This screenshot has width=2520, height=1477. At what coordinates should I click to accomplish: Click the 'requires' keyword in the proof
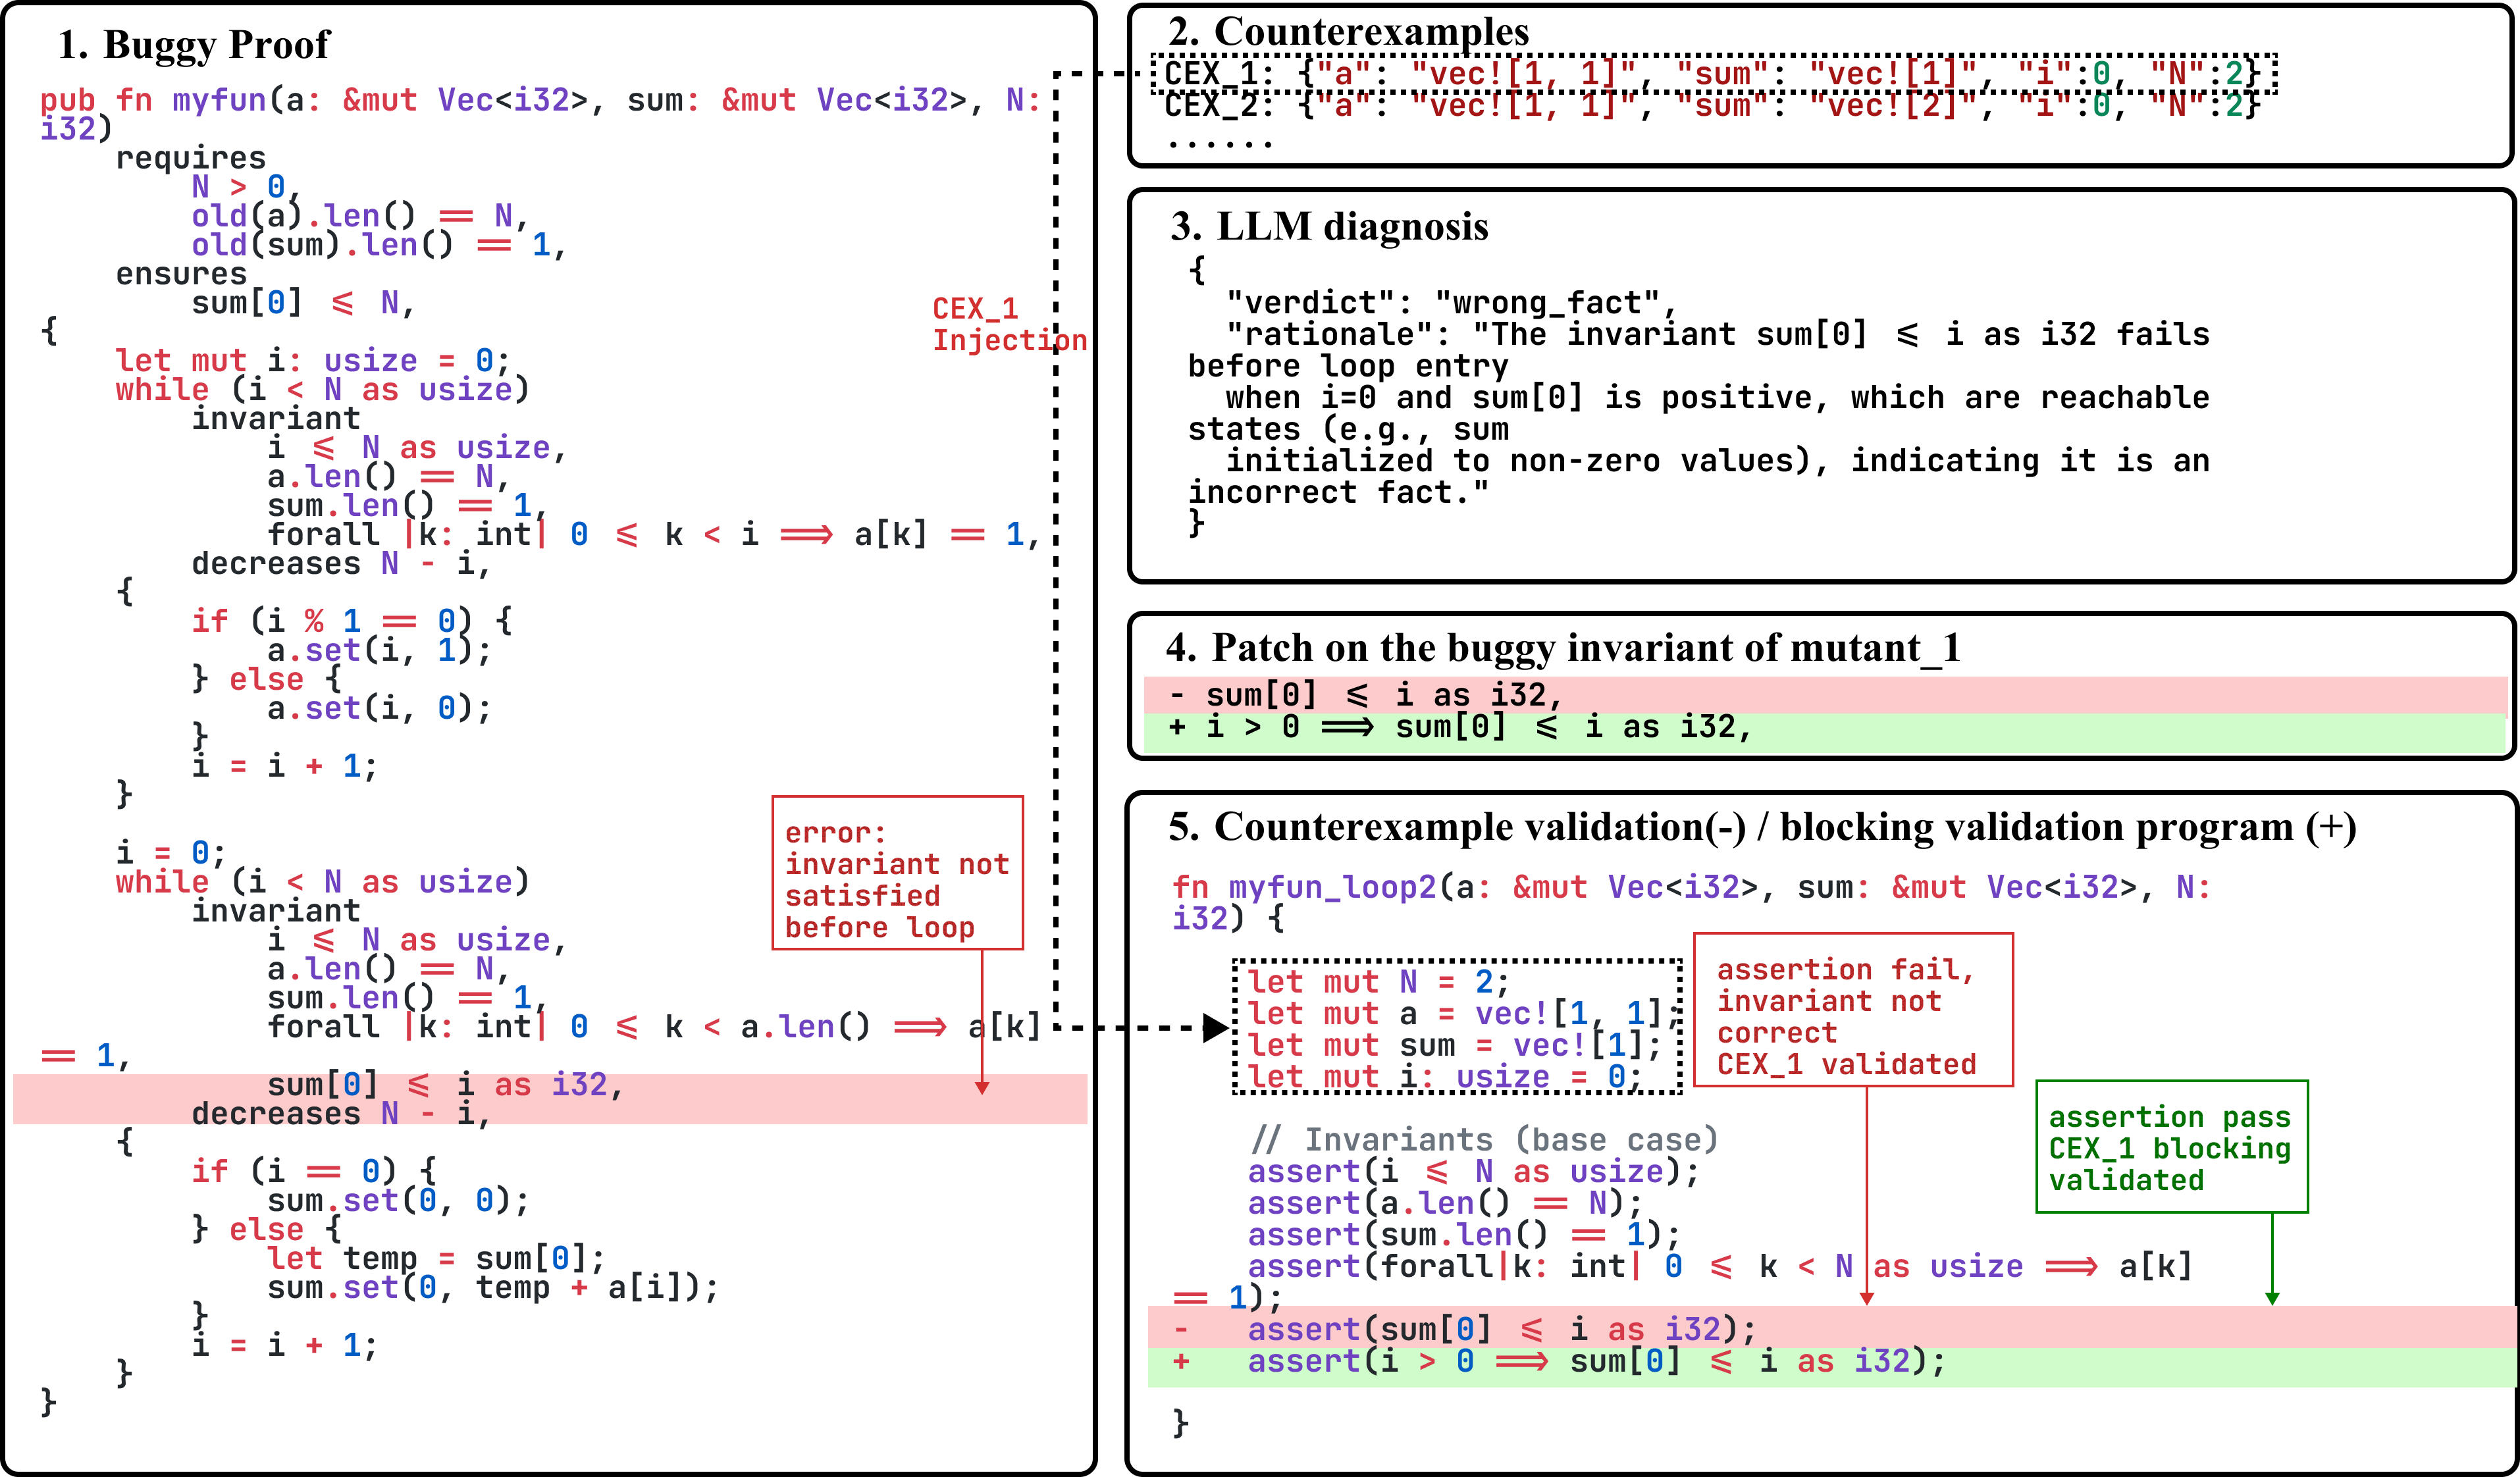(x=191, y=158)
